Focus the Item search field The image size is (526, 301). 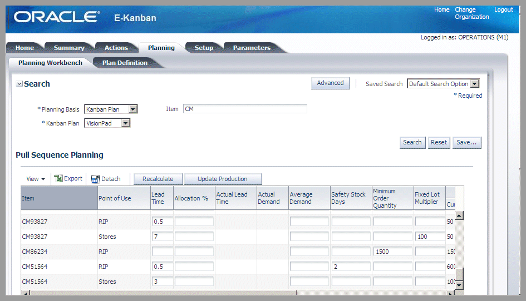245,109
